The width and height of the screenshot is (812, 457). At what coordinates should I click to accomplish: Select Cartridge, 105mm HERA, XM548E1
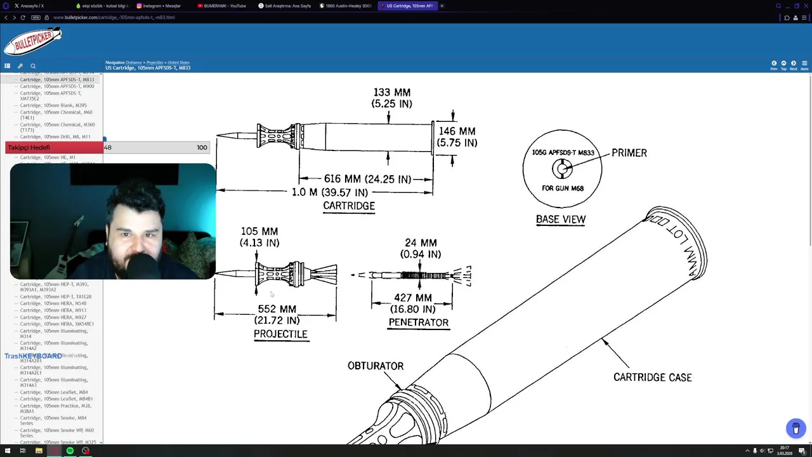pos(57,324)
